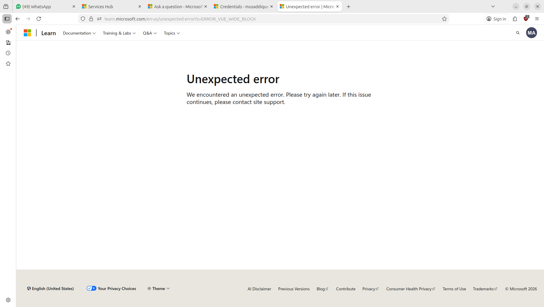
Task: Open the Firefox application menu
Action: pos(537,19)
